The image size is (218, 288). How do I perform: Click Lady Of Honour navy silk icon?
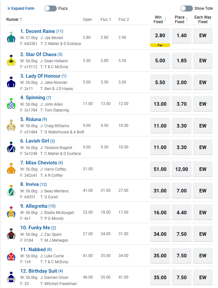[11, 82]
